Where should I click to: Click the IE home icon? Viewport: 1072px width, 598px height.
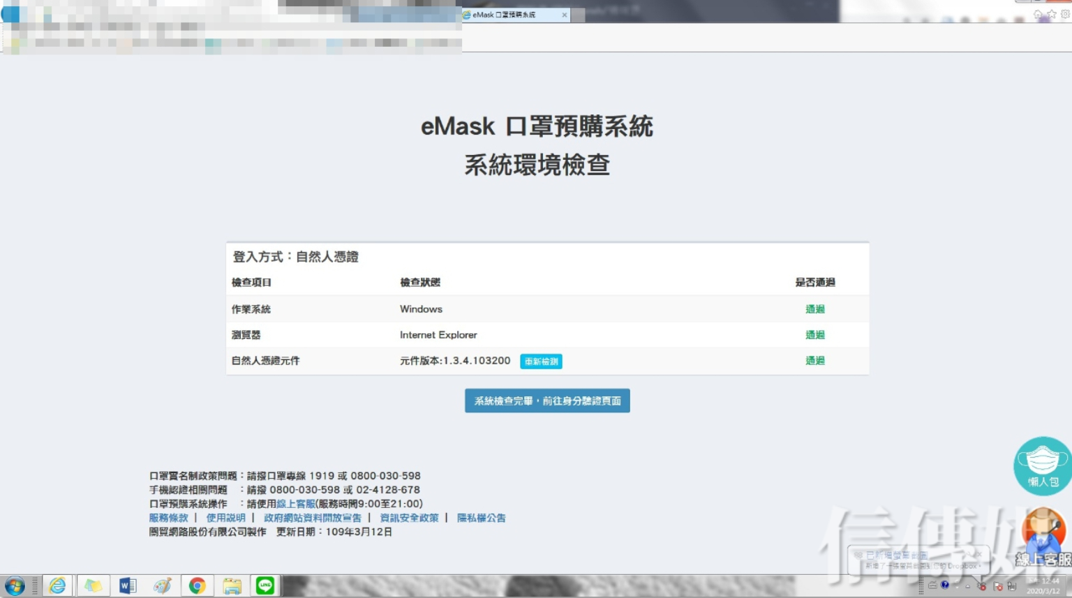point(1038,14)
